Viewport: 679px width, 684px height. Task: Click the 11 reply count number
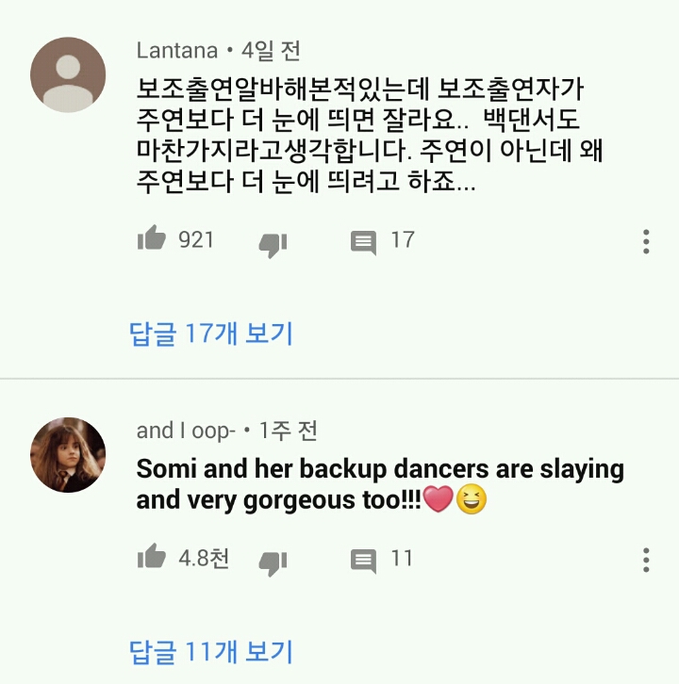coord(403,559)
